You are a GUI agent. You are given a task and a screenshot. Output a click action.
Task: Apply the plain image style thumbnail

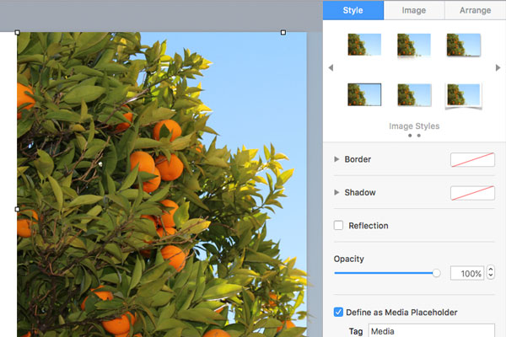coord(364,45)
